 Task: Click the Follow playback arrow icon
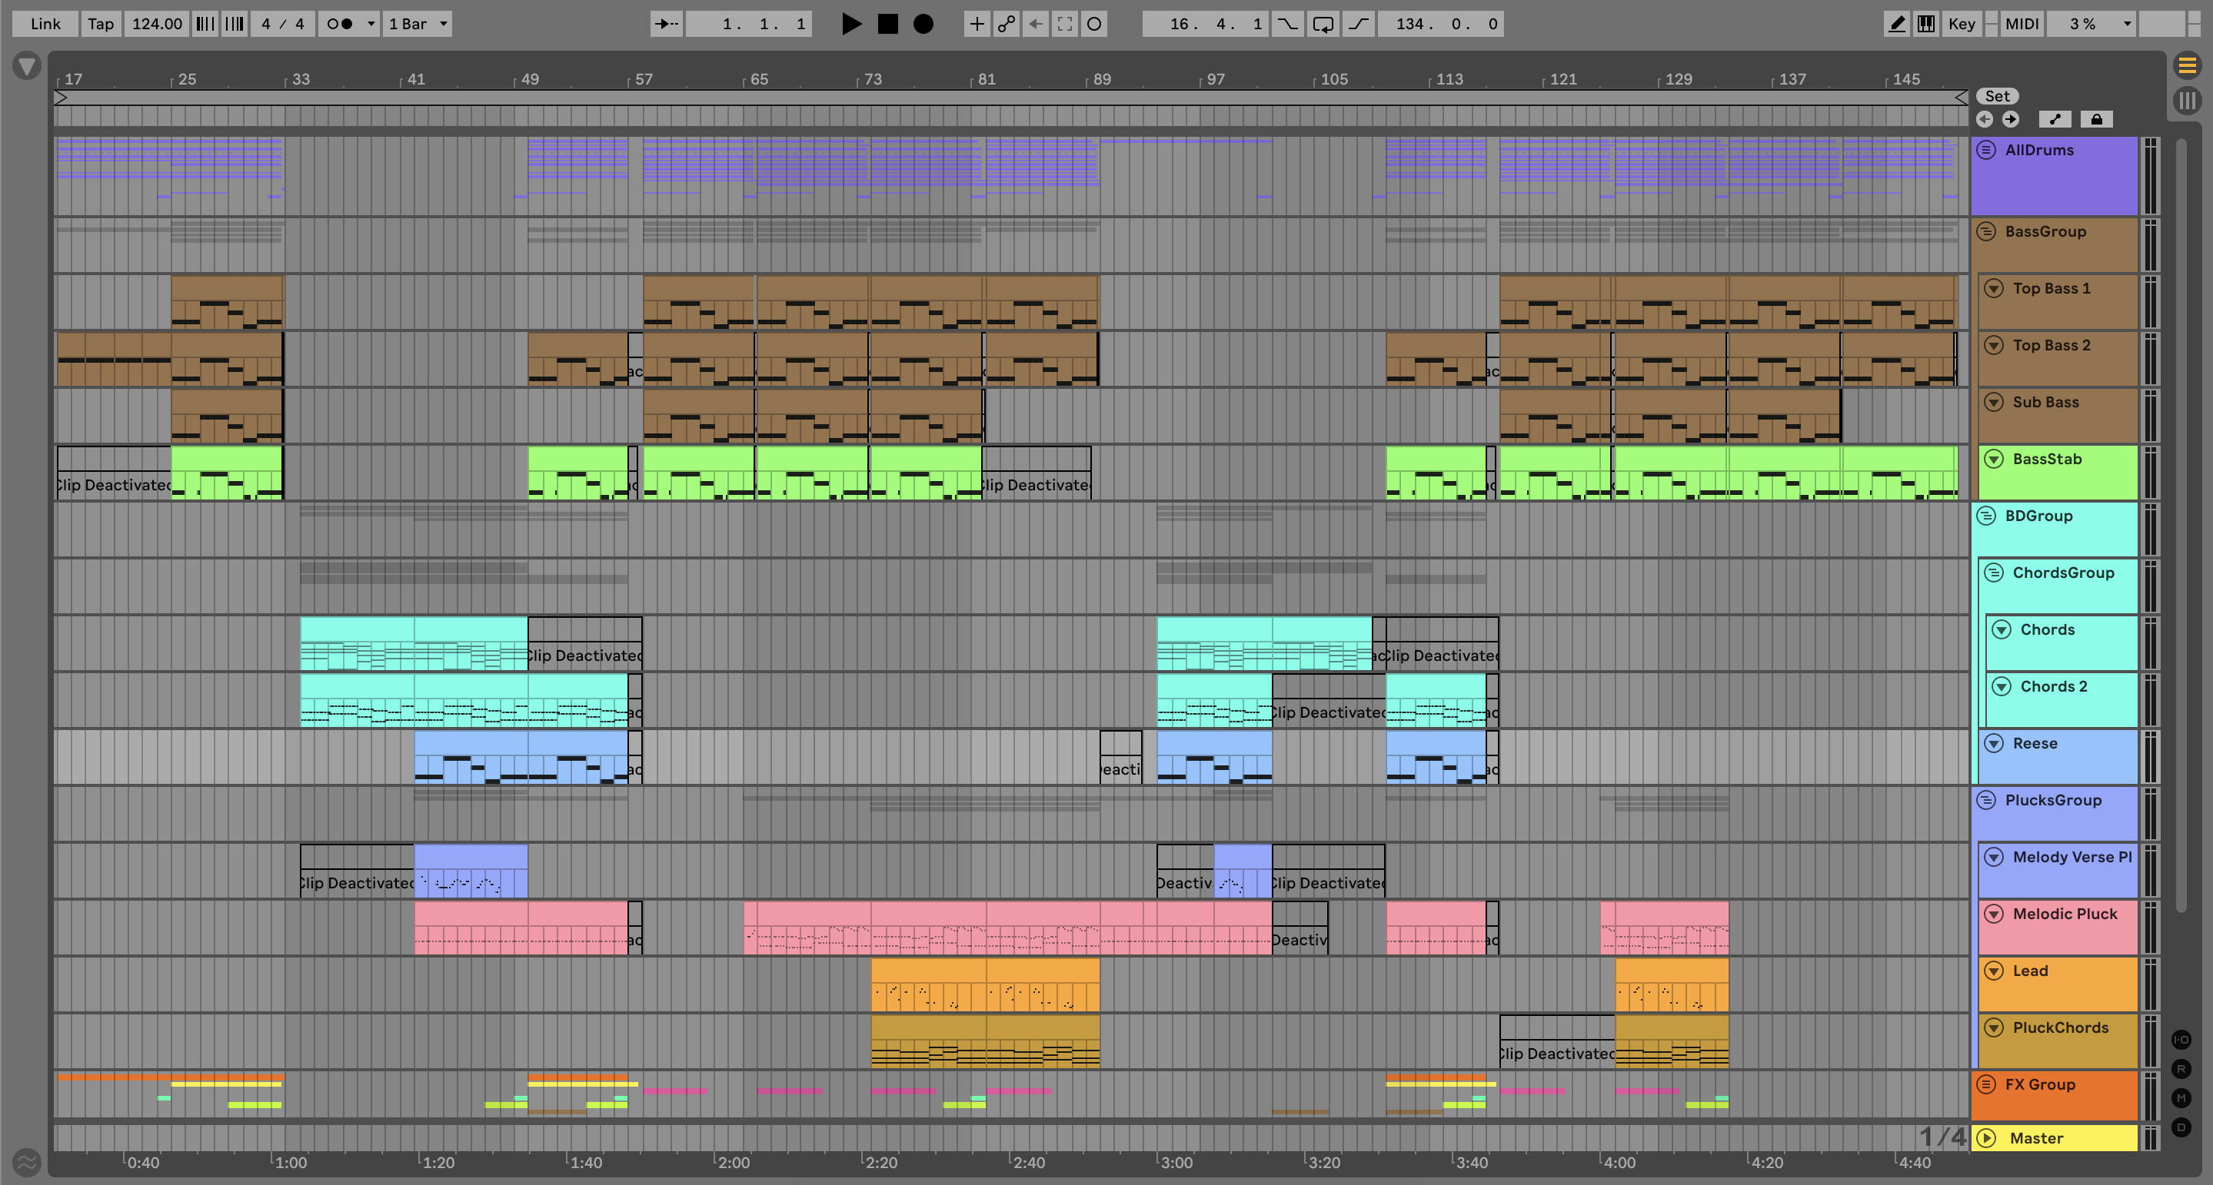pyautogui.click(x=666, y=24)
